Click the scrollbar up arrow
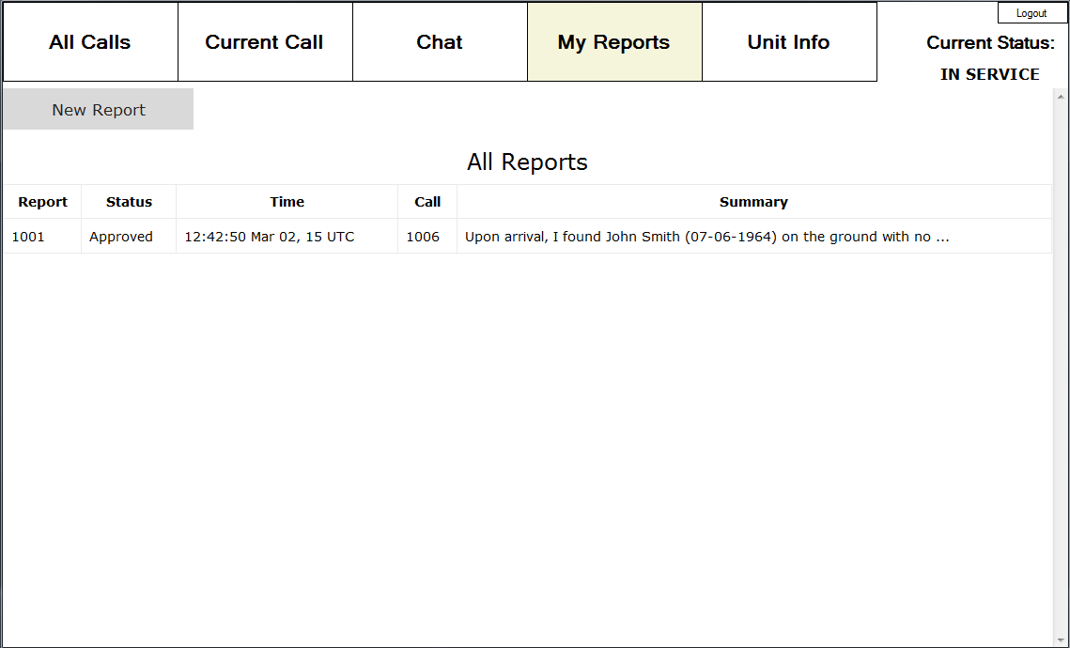This screenshot has width=1070, height=648. tap(1061, 96)
